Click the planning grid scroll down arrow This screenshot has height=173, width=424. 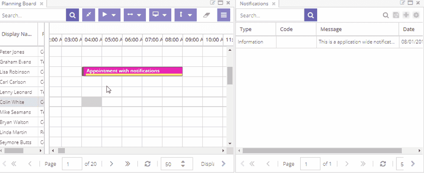230,143
